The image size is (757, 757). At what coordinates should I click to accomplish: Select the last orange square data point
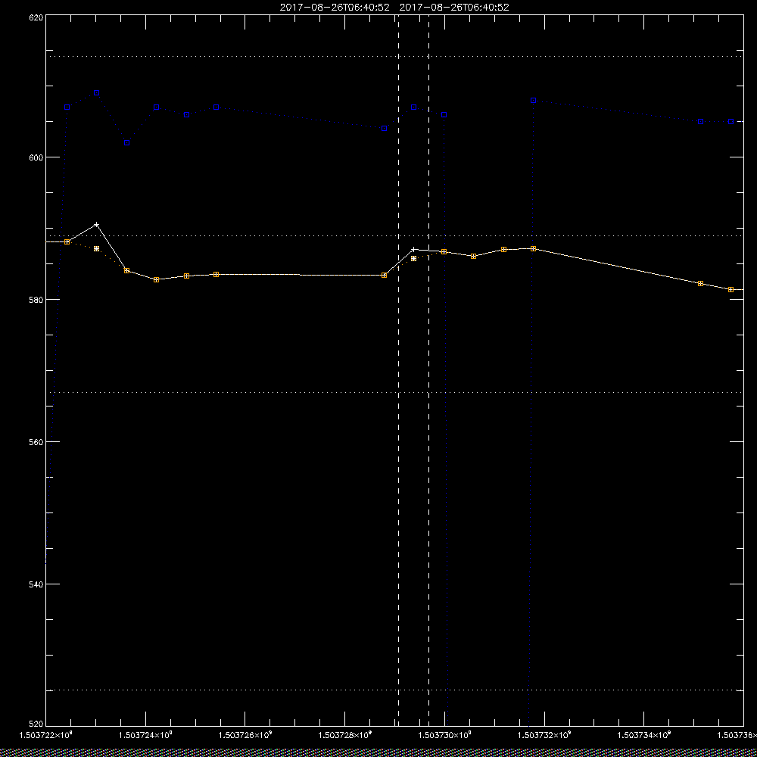pos(731,290)
